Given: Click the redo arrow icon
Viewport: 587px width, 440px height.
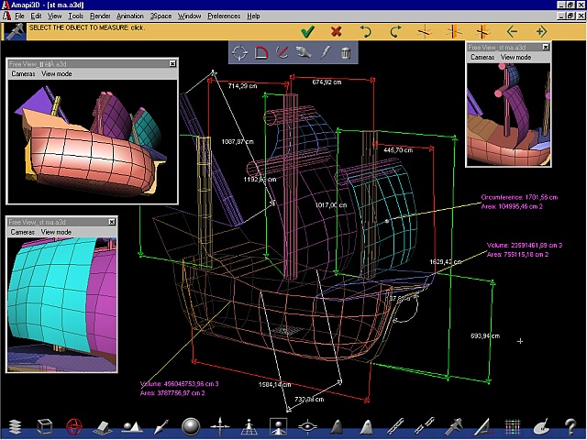Looking at the screenshot, I should coord(395,31).
